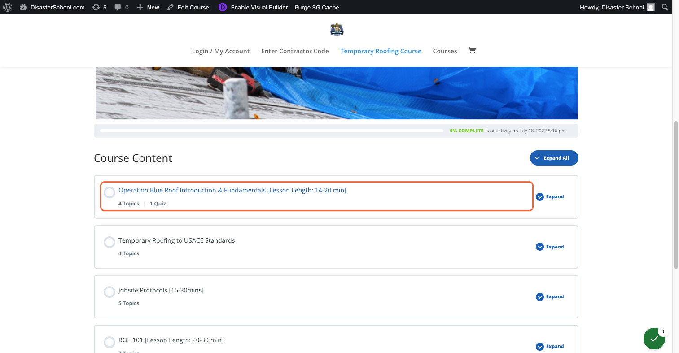
Task: Click the Expand All button
Action: tap(554, 158)
